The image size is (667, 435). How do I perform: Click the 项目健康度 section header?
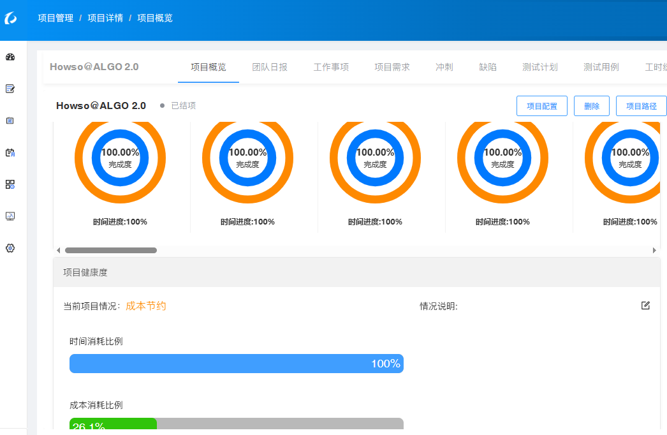pos(356,272)
